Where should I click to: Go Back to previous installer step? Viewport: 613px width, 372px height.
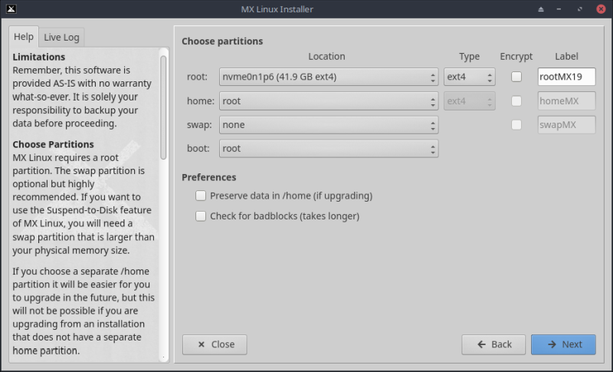[x=493, y=344]
